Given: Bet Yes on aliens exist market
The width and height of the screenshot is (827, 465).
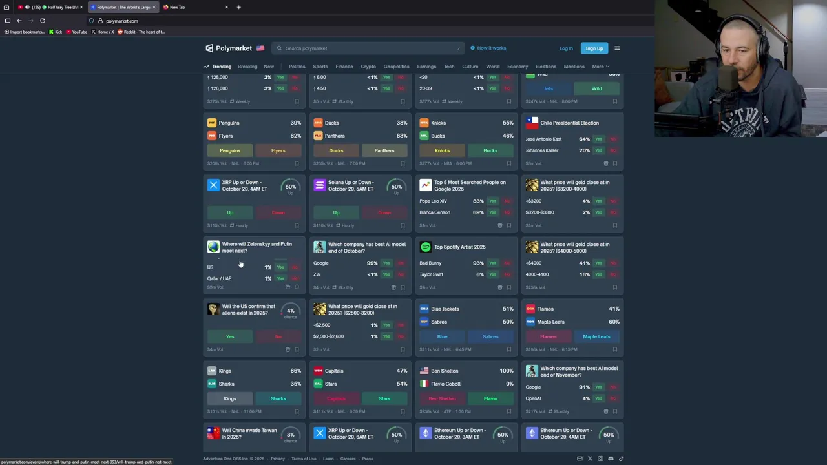Looking at the screenshot, I should pos(230,336).
